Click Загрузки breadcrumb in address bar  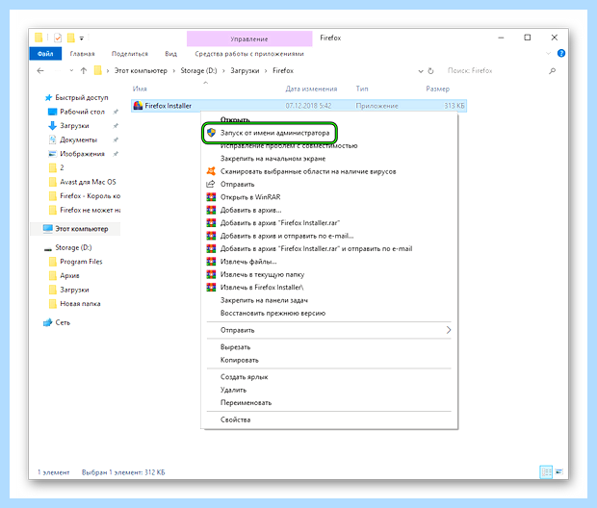(245, 71)
